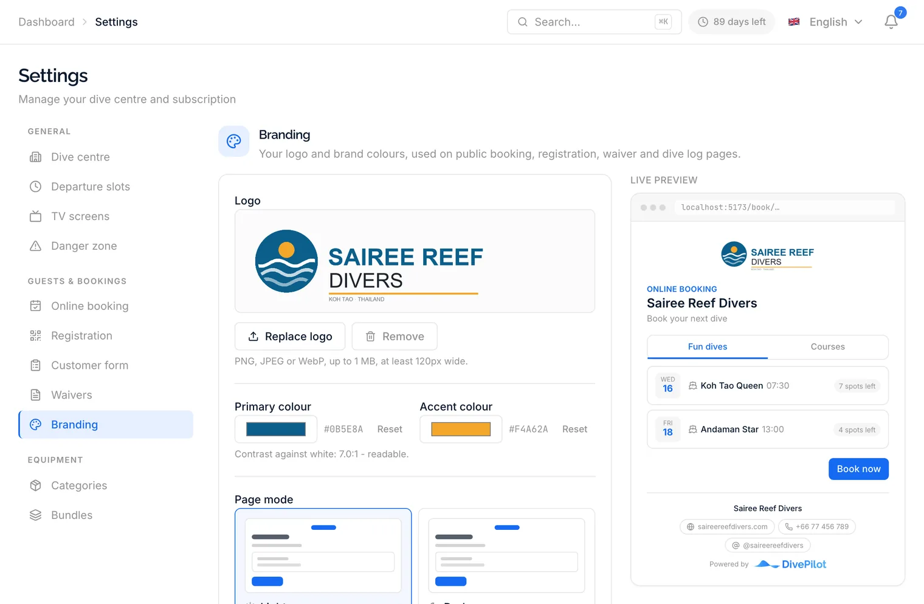Choose the light page mode card
The width and height of the screenshot is (924, 604).
[x=323, y=556]
